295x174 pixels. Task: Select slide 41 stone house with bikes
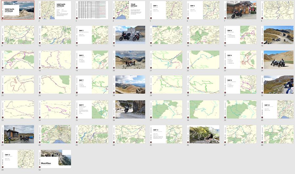(18, 134)
